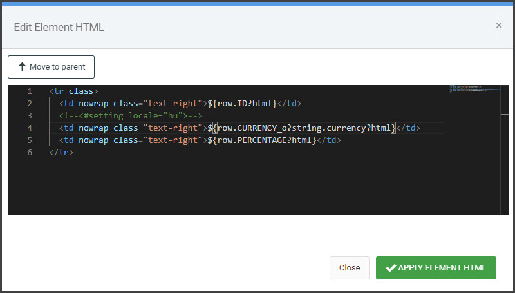Screen dimensions: 515x293
Task: Click the setting locale comment line
Action: (x=131, y=116)
